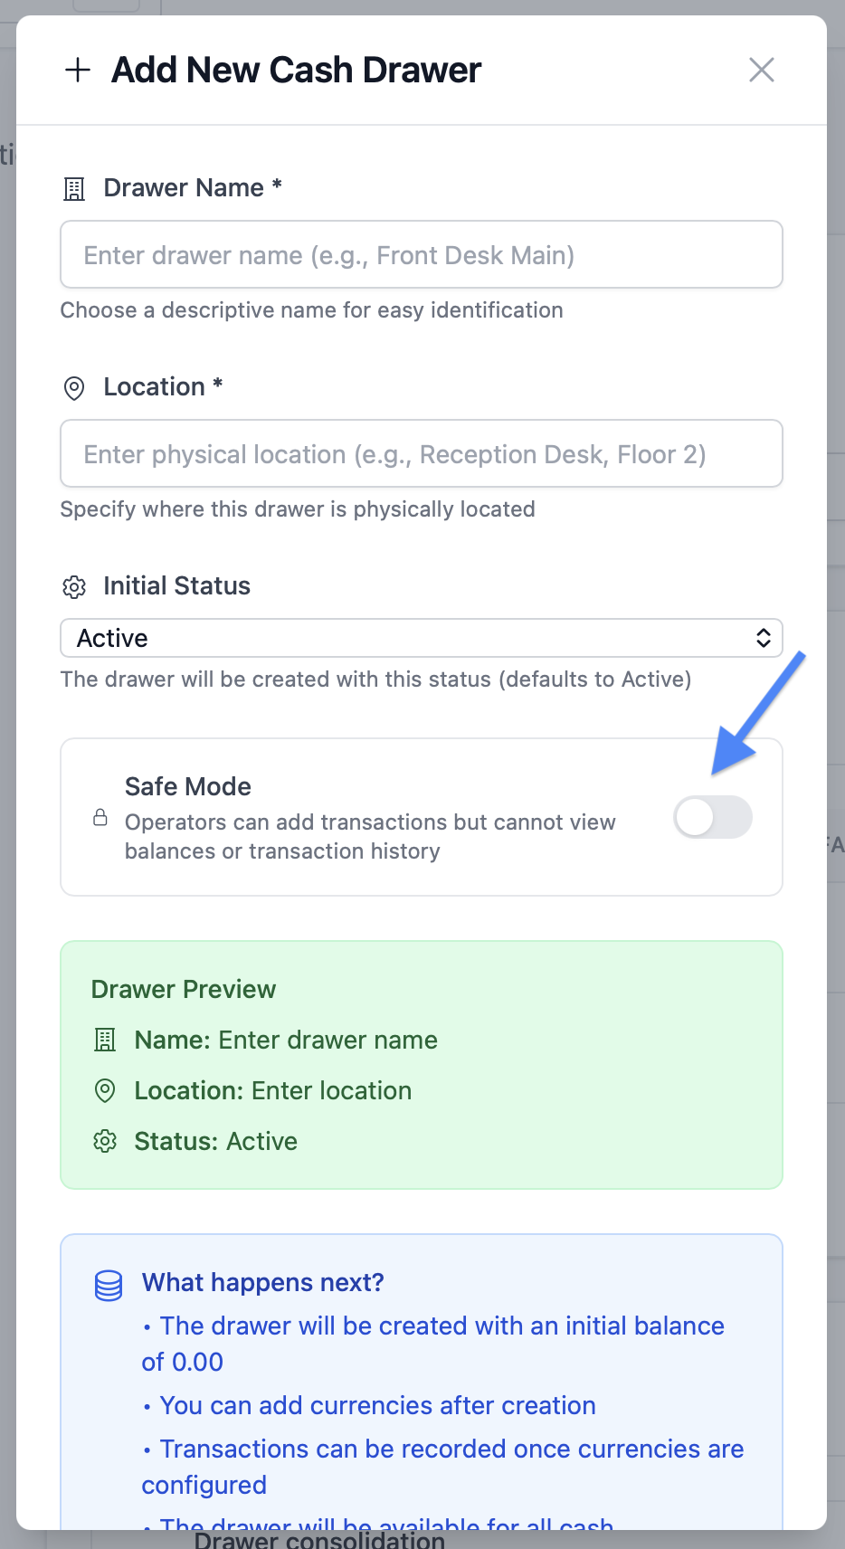Click the Drawer Preview heading
The width and height of the screenshot is (845, 1549).
coord(184,989)
